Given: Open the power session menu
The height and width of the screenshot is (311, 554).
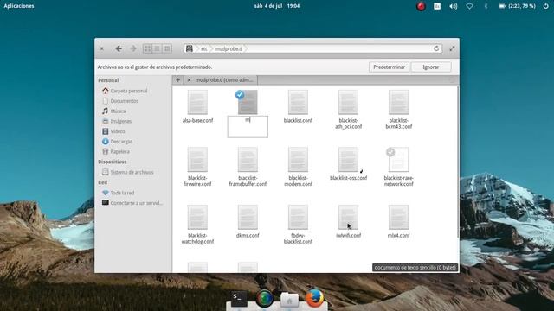Looking at the screenshot, I should click(546, 6).
